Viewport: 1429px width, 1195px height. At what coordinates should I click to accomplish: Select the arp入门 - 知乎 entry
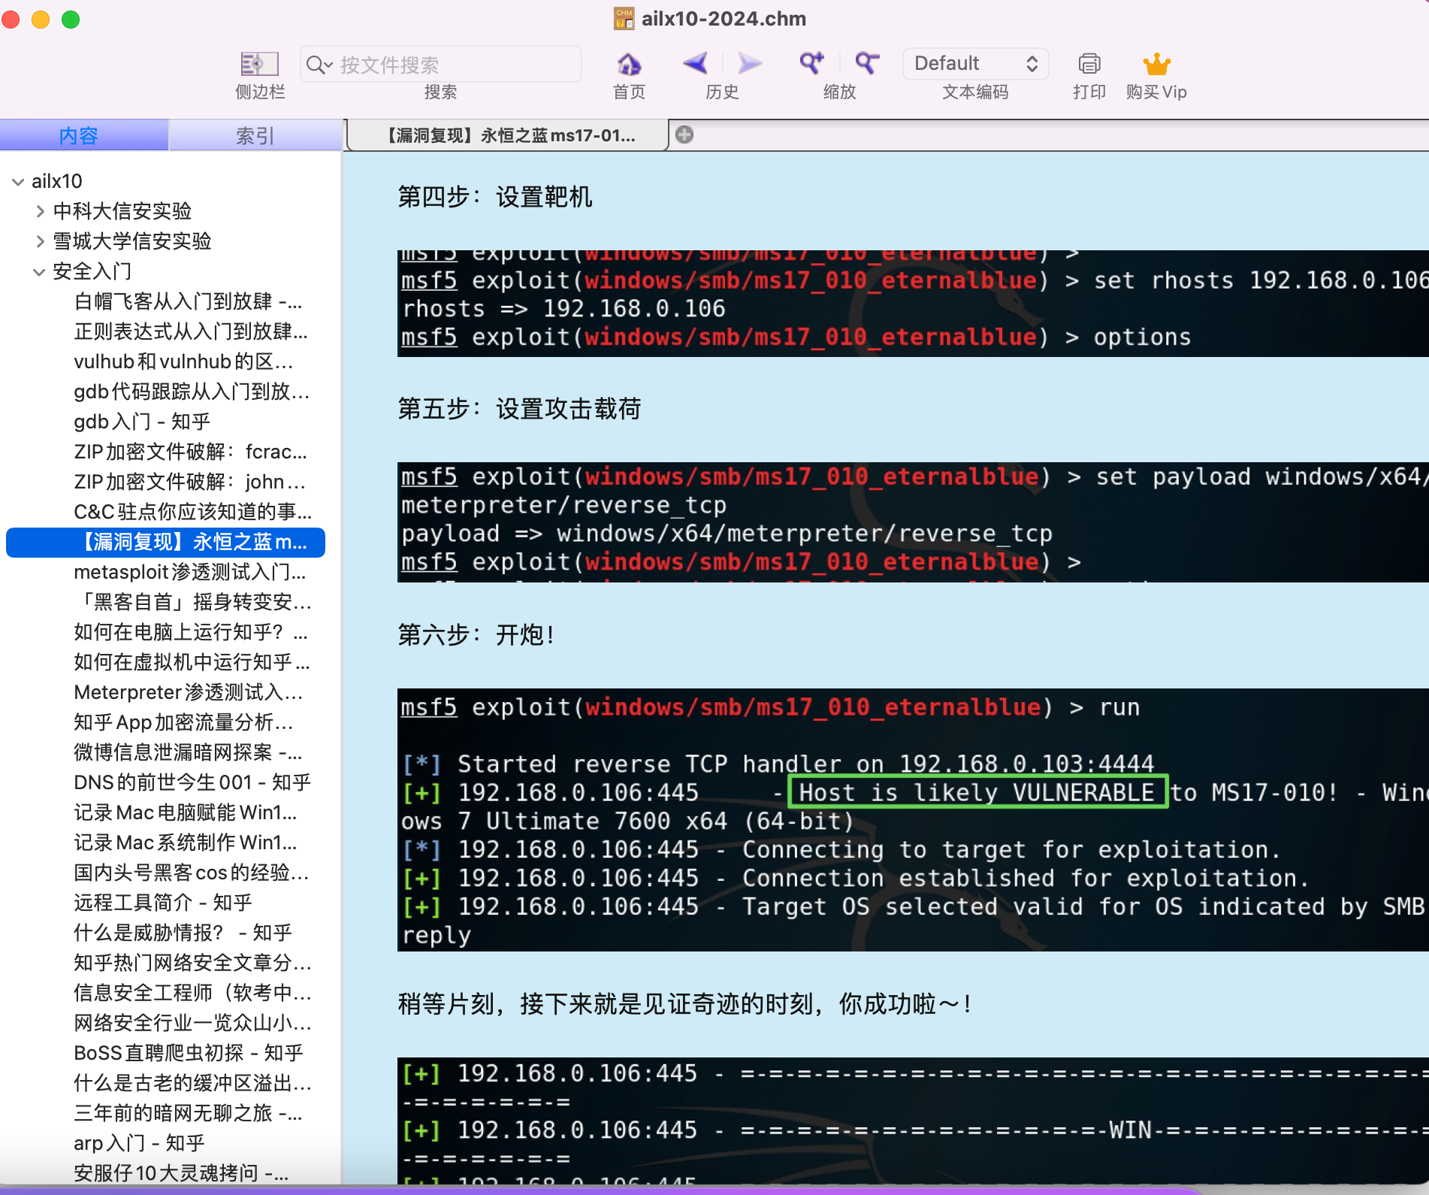pyautogui.click(x=138, y=1143)
